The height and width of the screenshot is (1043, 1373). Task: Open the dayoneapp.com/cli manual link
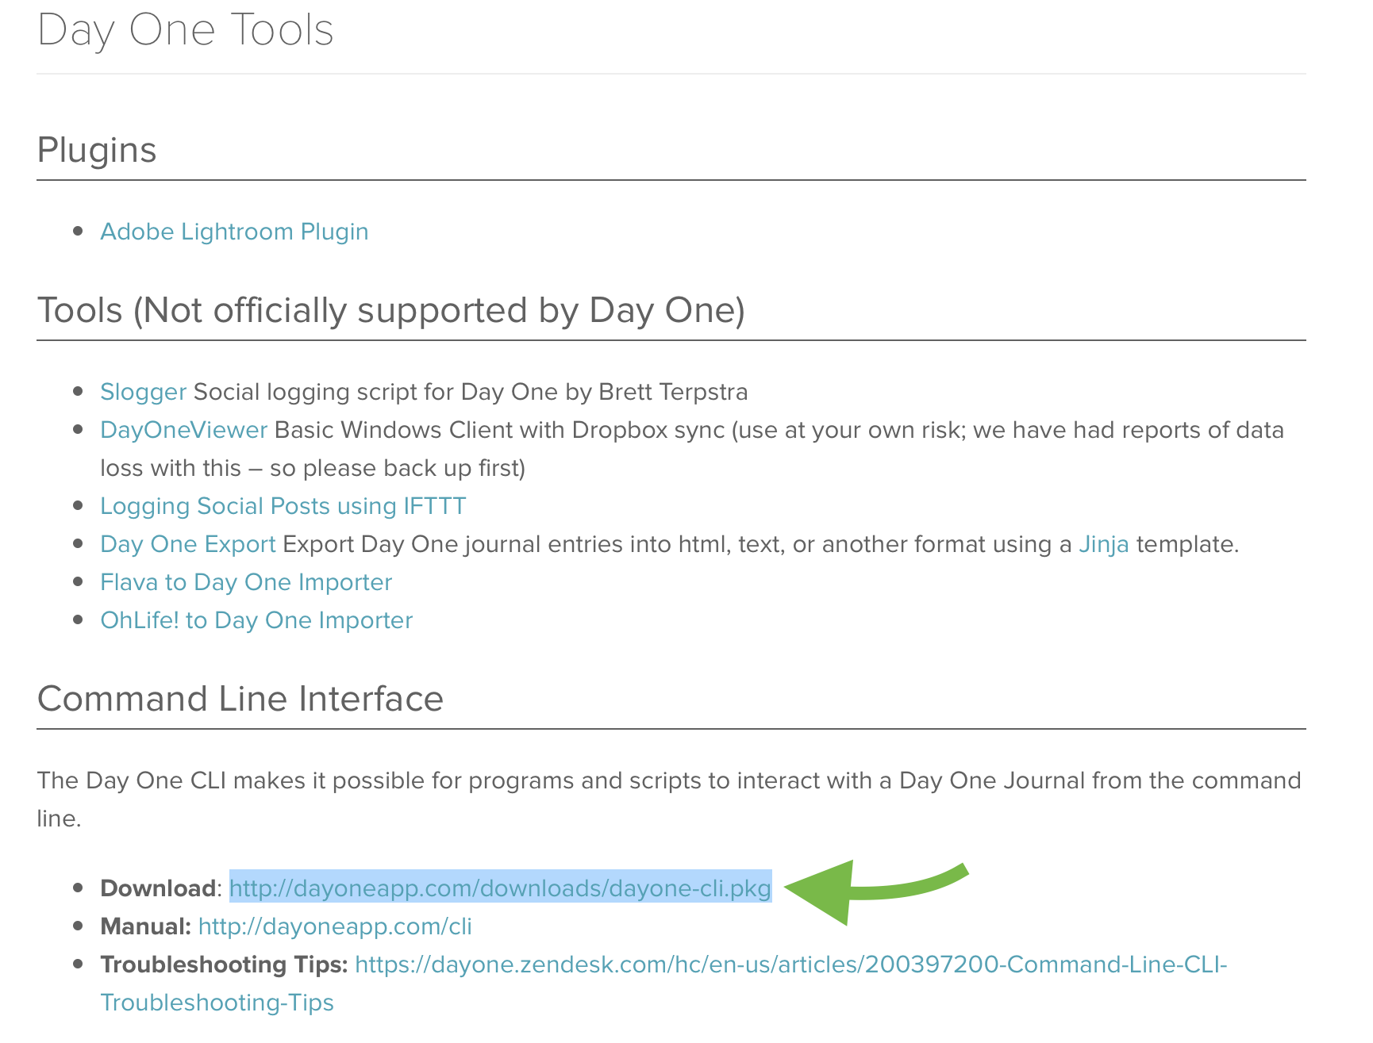tap(335, 926)
